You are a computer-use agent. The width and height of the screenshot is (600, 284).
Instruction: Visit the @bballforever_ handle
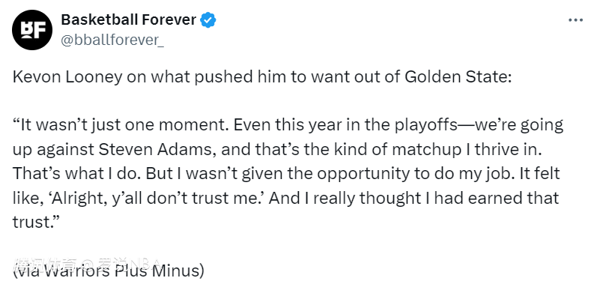[x=112, y=40]
